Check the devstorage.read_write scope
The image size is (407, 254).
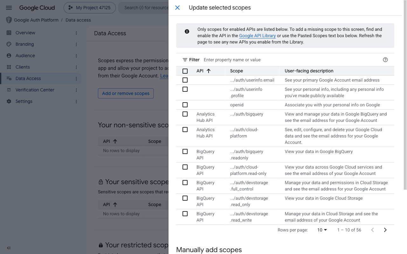coord(185,214)
